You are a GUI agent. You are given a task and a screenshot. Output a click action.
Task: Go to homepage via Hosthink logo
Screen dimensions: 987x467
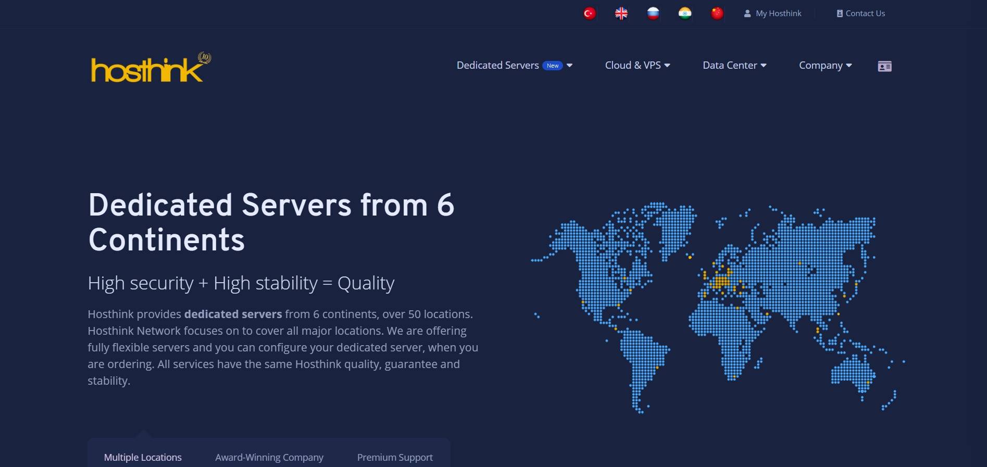coord(151,67)
